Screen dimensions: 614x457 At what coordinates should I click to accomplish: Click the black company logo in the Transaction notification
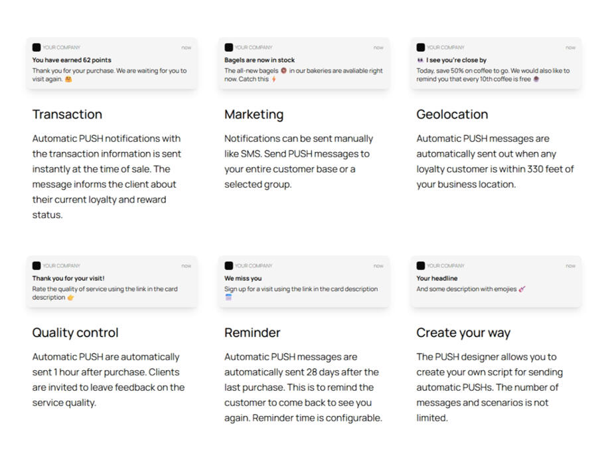tap(37, 47)
